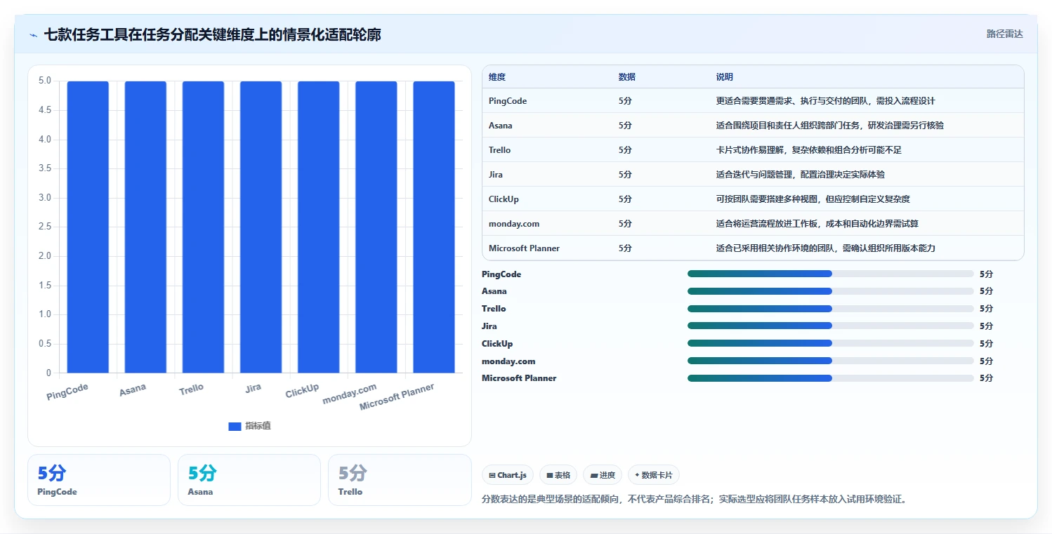1052x534 pixels.
Task: Click x-axis label Microsoft Planner
Action: click(x=397, y=397)
